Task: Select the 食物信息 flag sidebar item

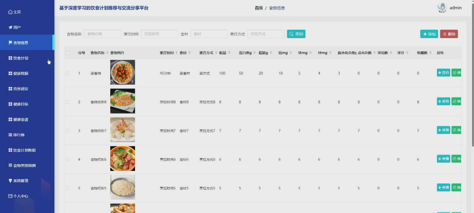Action: [27, 43]
